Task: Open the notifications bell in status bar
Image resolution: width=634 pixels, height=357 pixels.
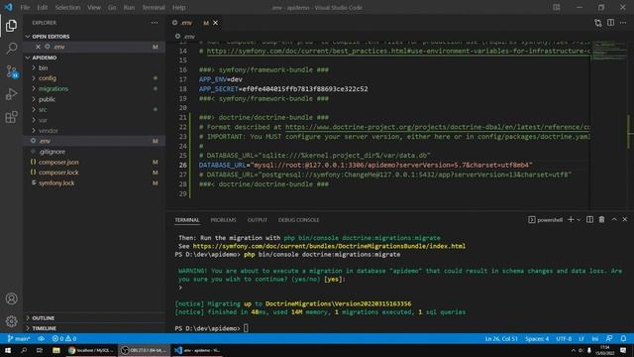Action: coord(623,338)
